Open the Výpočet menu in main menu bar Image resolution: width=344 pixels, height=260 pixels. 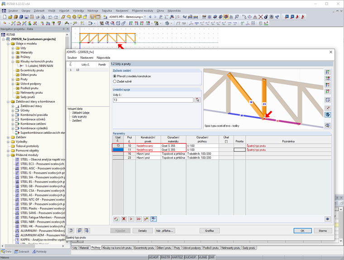(x=64, y=10)
